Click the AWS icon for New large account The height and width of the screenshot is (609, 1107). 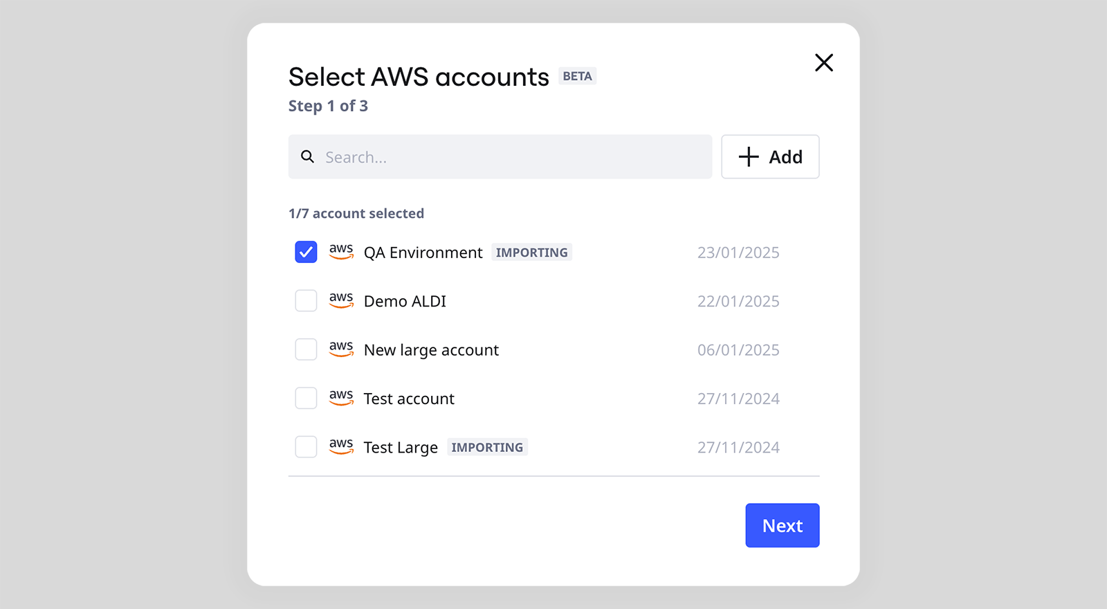[x=341, y=349]
